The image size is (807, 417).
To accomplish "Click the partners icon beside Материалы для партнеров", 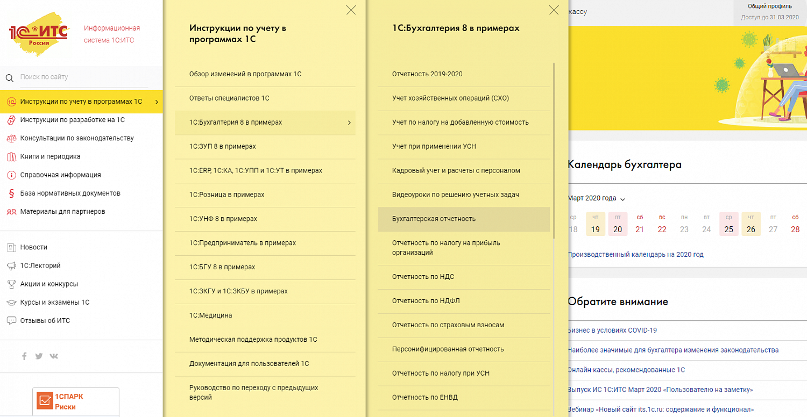I will tap(11, 212).
